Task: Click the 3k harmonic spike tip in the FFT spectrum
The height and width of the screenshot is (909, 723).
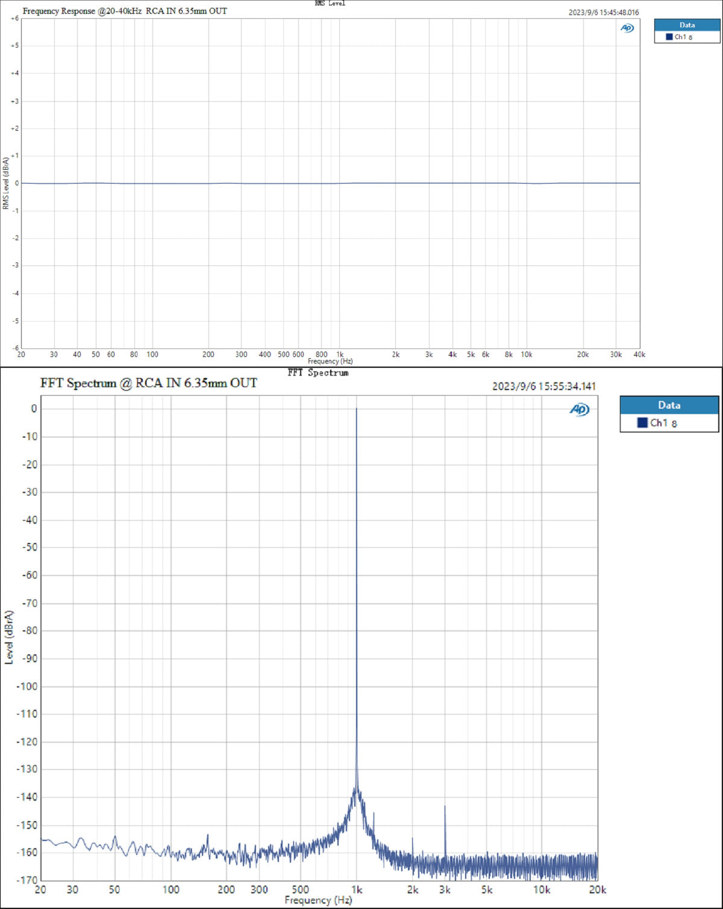Action: [445, 807]
